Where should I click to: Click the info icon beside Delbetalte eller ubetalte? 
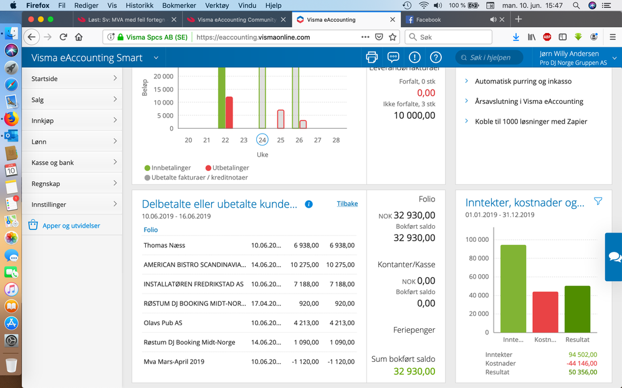pos(309,205)
